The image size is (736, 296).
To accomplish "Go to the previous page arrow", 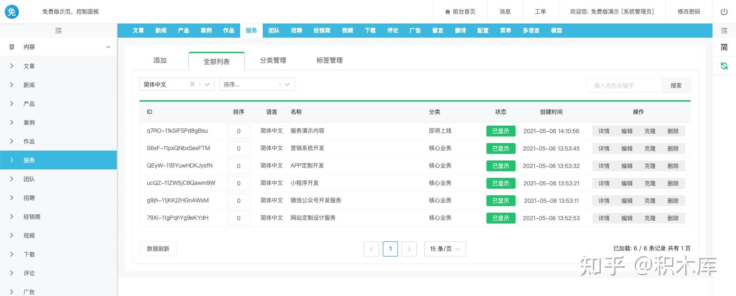I will [x=372, y=249].
